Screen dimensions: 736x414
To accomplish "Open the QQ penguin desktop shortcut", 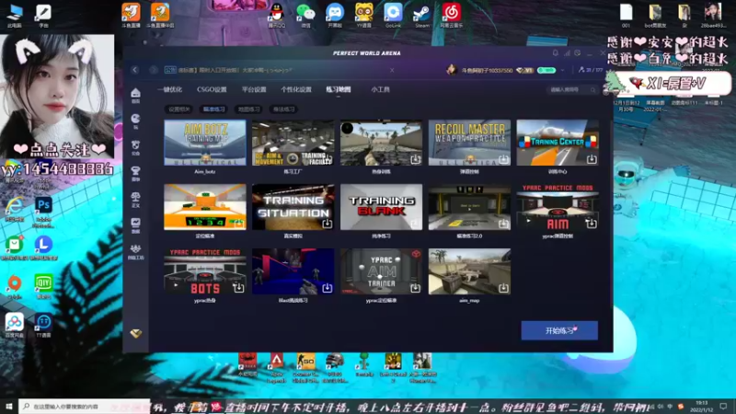I will coord(277,15).
